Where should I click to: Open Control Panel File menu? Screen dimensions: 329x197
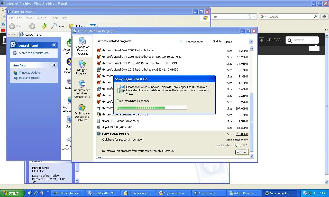pyautogui.click(x=11, y=18)
